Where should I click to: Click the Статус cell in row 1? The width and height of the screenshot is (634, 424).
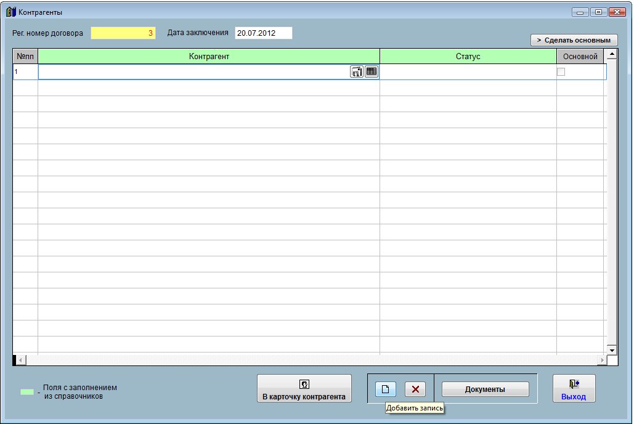pyautogui.click(x=468, y=71)
